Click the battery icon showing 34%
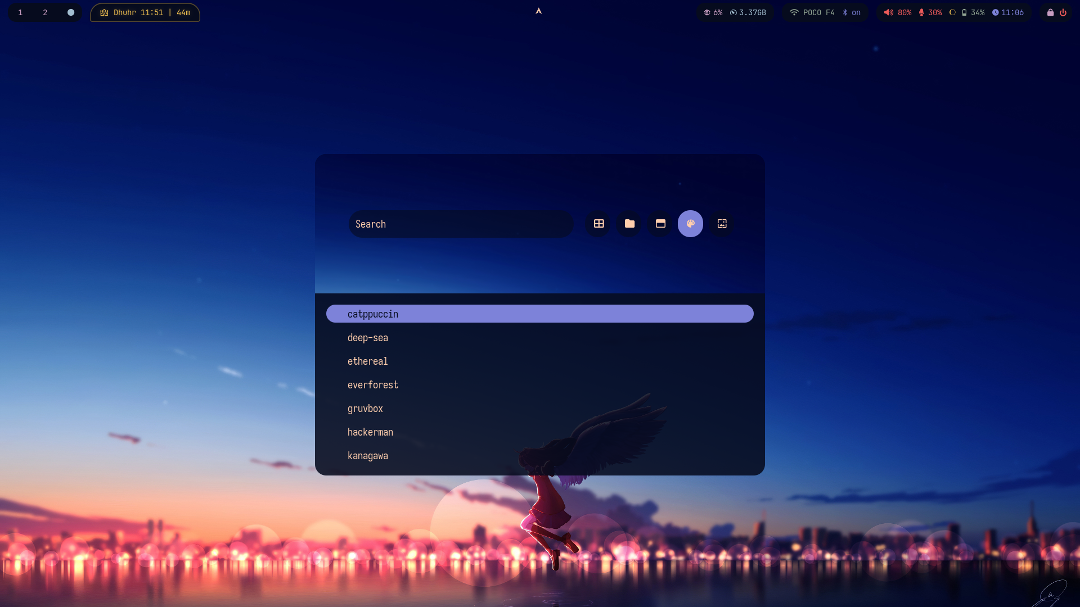The height and width of the screenshot is (607, 1080). pos(964,12)
